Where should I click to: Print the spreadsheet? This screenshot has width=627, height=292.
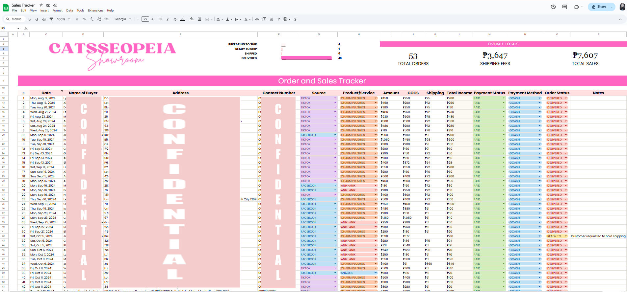[x=44, y=19]
